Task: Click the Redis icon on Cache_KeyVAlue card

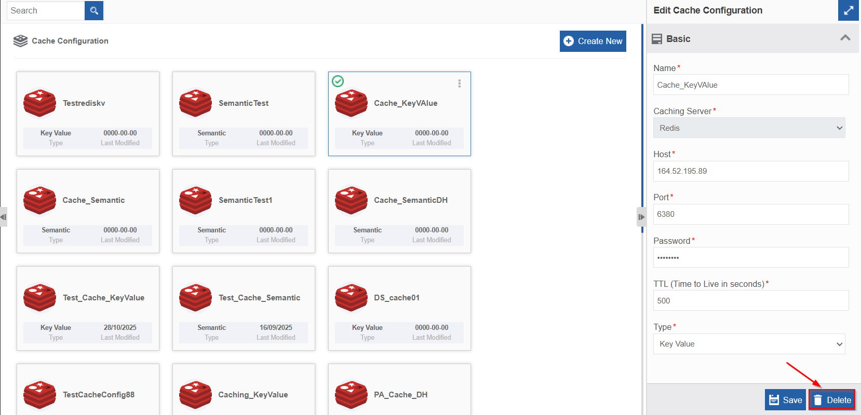Action: click(x=351, y=103)
